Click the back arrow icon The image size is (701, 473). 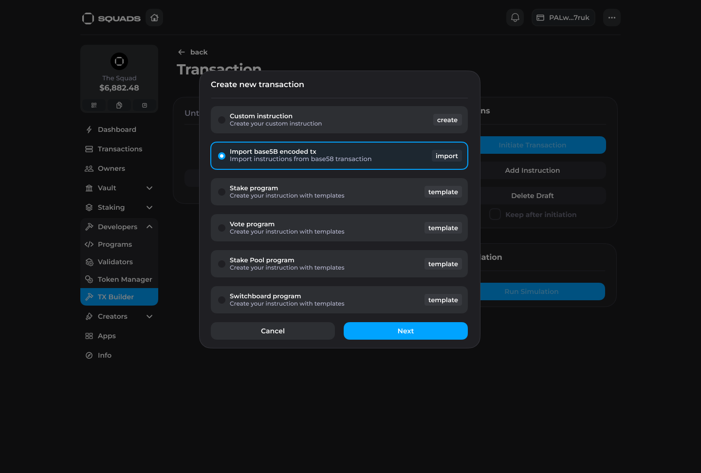[182, 52]
